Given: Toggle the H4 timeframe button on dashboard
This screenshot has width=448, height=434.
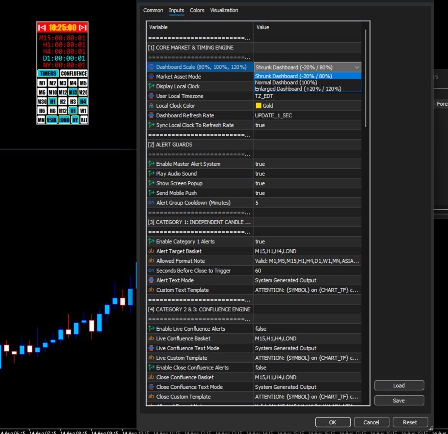Looking at the screenshot, I should pyautogui.click(x=83, y=101).
